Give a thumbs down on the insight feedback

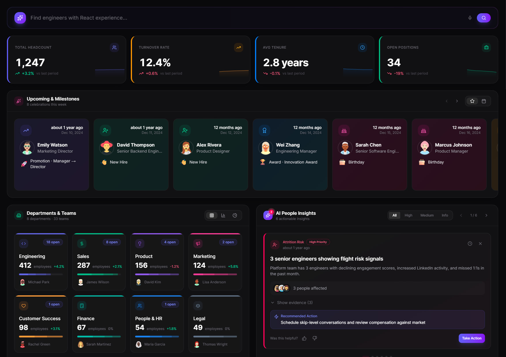(x=315, y=338)
